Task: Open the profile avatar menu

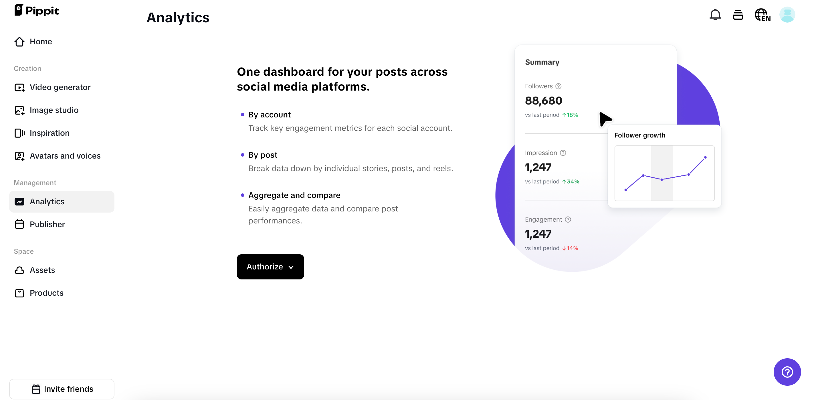Action: (x=788, y=14)
